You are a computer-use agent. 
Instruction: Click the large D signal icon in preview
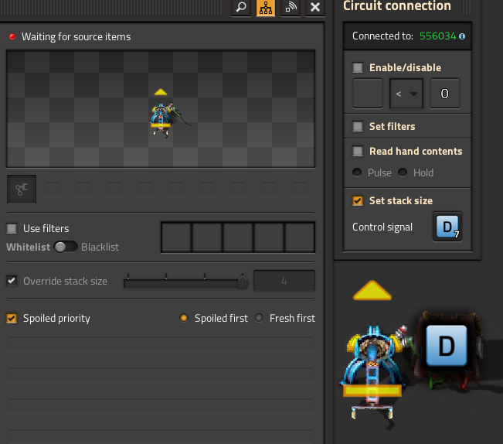446,345
